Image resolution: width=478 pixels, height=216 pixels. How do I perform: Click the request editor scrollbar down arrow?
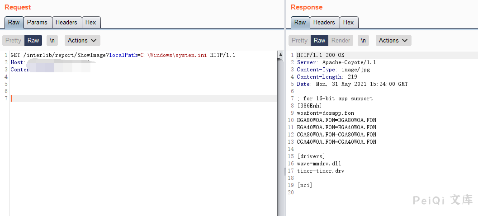[x=280, y=213]
